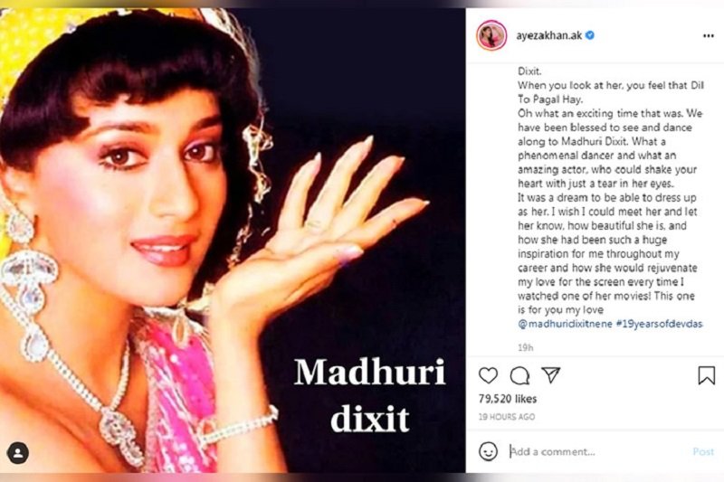The image size is (724, 482).
Task: Open the emoji picker smiley icon
Action: pos(488,451)
